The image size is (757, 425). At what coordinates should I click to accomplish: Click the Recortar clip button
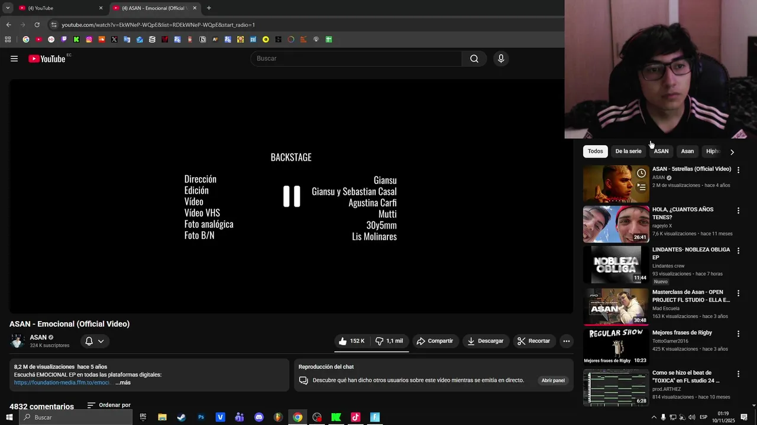[534, 341]
